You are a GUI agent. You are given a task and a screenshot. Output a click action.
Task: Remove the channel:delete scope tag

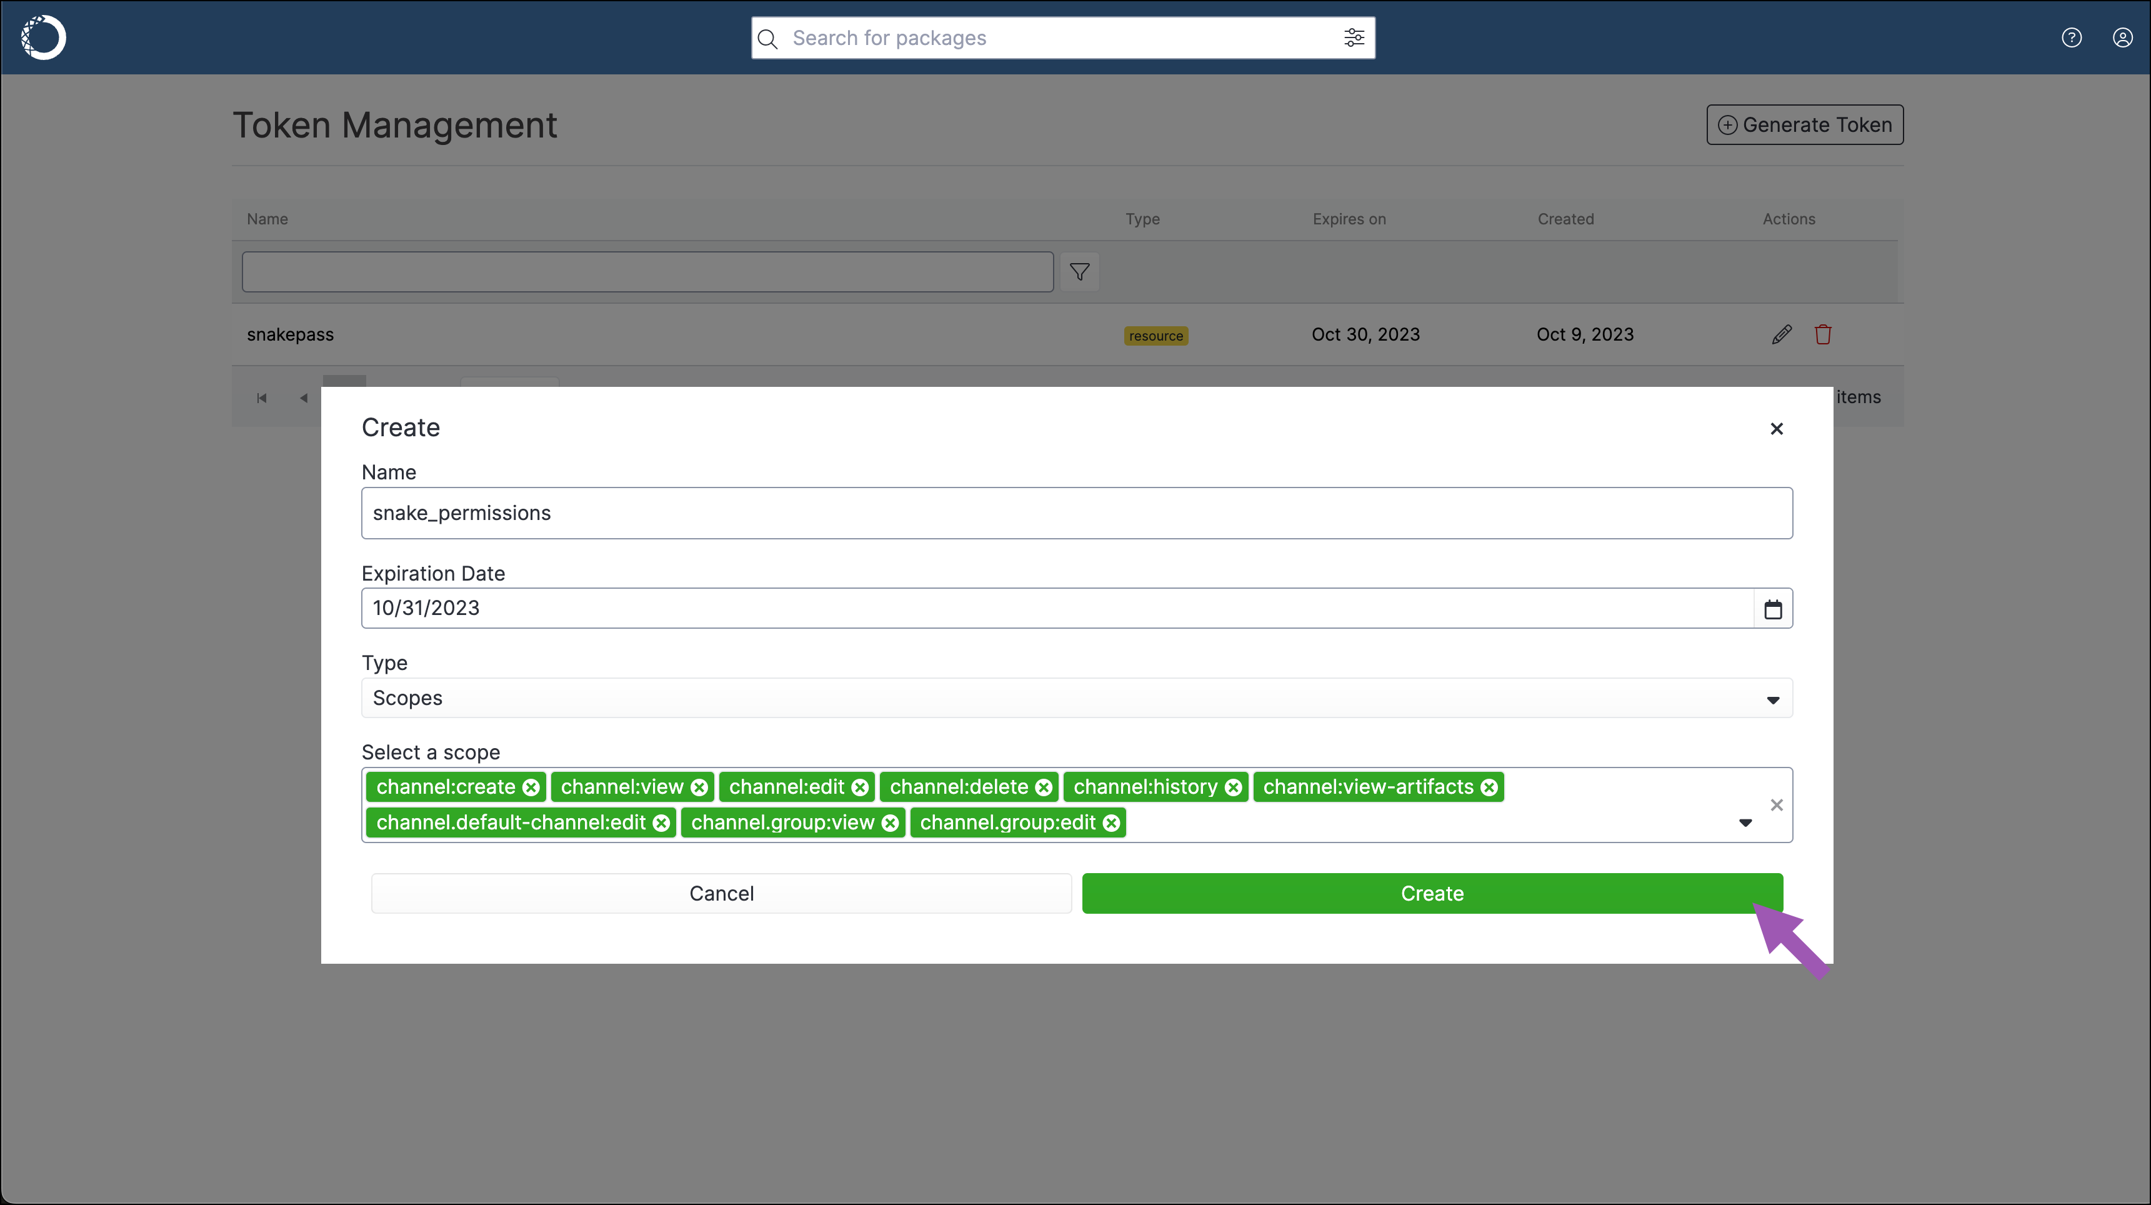coord(1044,787)
